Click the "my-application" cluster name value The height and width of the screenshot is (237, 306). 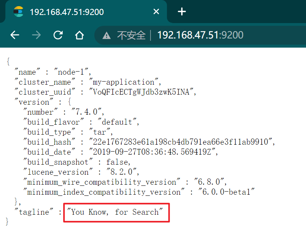click(x=124, y=82)
